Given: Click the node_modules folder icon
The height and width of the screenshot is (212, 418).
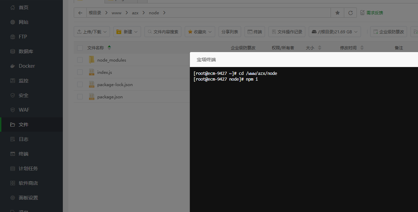Looking at the screenshot, I should [92, 60].
